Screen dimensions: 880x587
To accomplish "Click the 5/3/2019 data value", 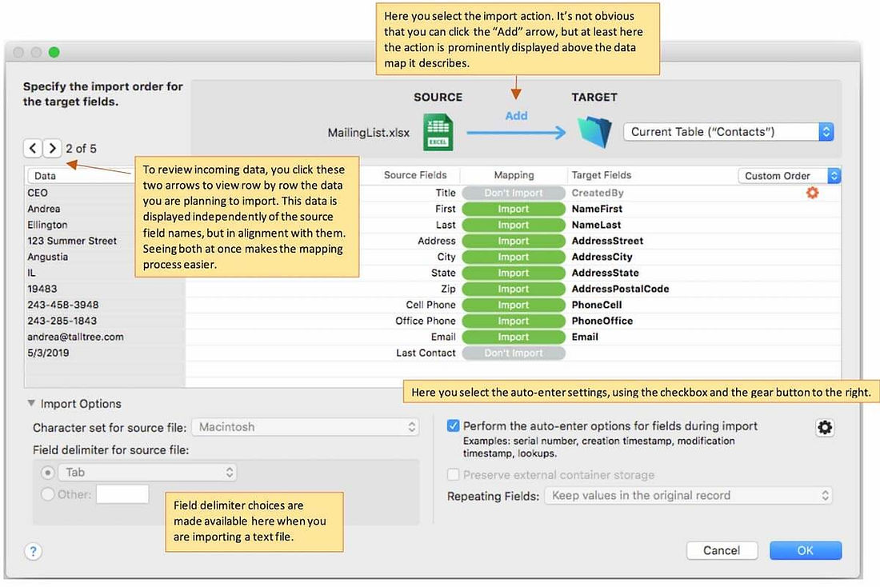I will click(x=48, y=353).
